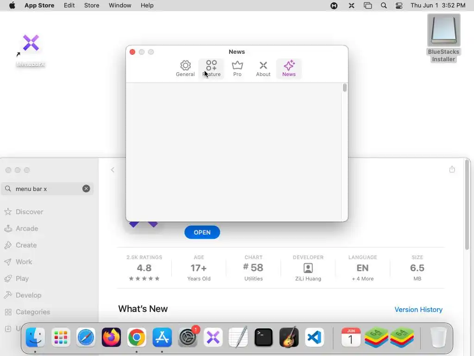Open Launchpad from the Dock
474x356 pixels.
tap(61, 337)
